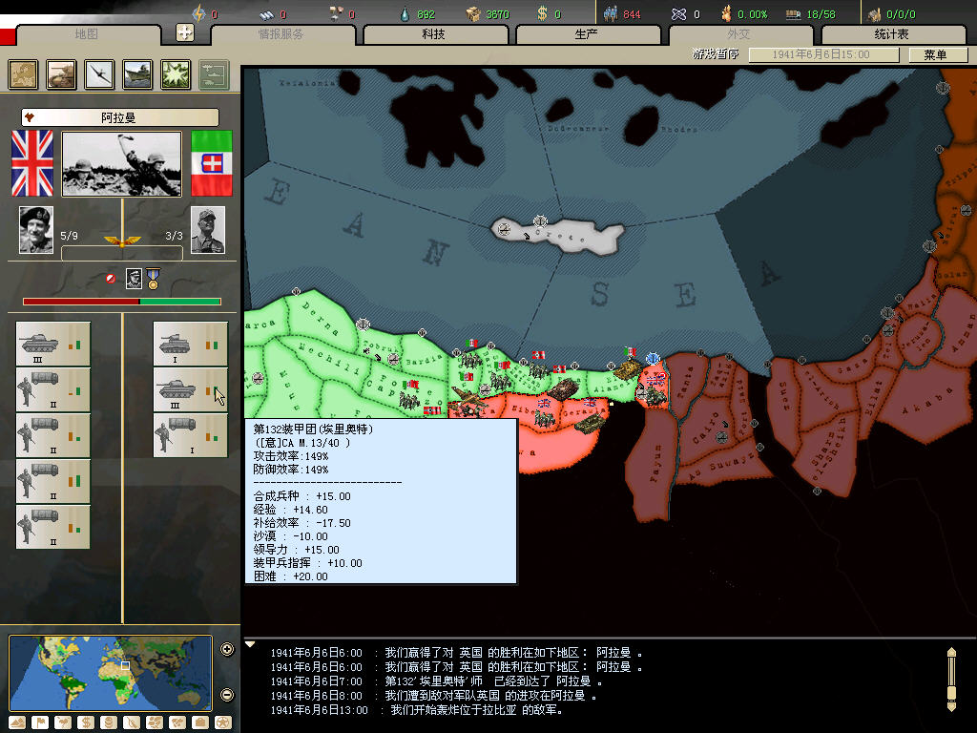Click the battle photo of soldiers

click(x=121, y=164)
